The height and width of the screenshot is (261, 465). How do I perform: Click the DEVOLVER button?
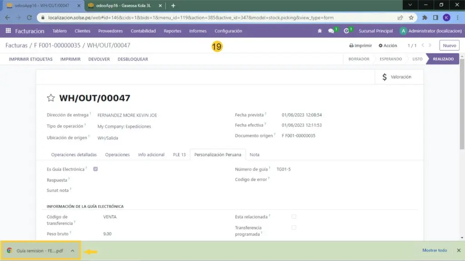99,59
